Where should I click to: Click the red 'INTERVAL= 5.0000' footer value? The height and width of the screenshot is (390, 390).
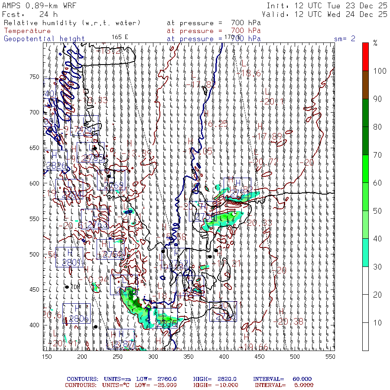[284, 385]
